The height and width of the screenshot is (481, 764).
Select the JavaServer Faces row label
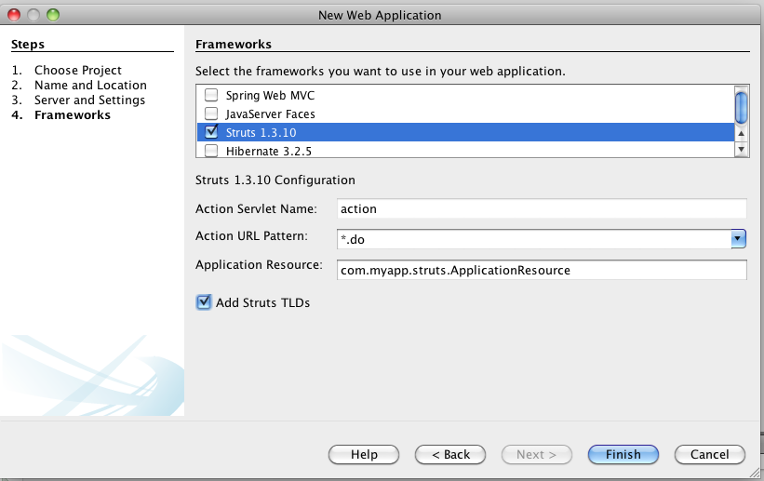point(270,114)
